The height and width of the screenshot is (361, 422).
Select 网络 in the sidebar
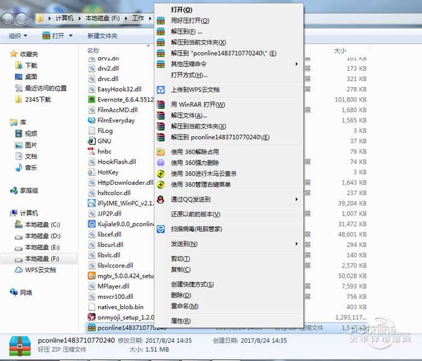coord(21,292)
